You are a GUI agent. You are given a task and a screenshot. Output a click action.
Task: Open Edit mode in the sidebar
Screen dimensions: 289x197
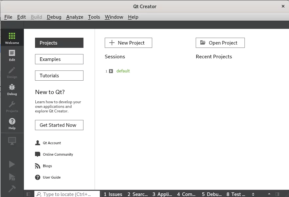12,55
